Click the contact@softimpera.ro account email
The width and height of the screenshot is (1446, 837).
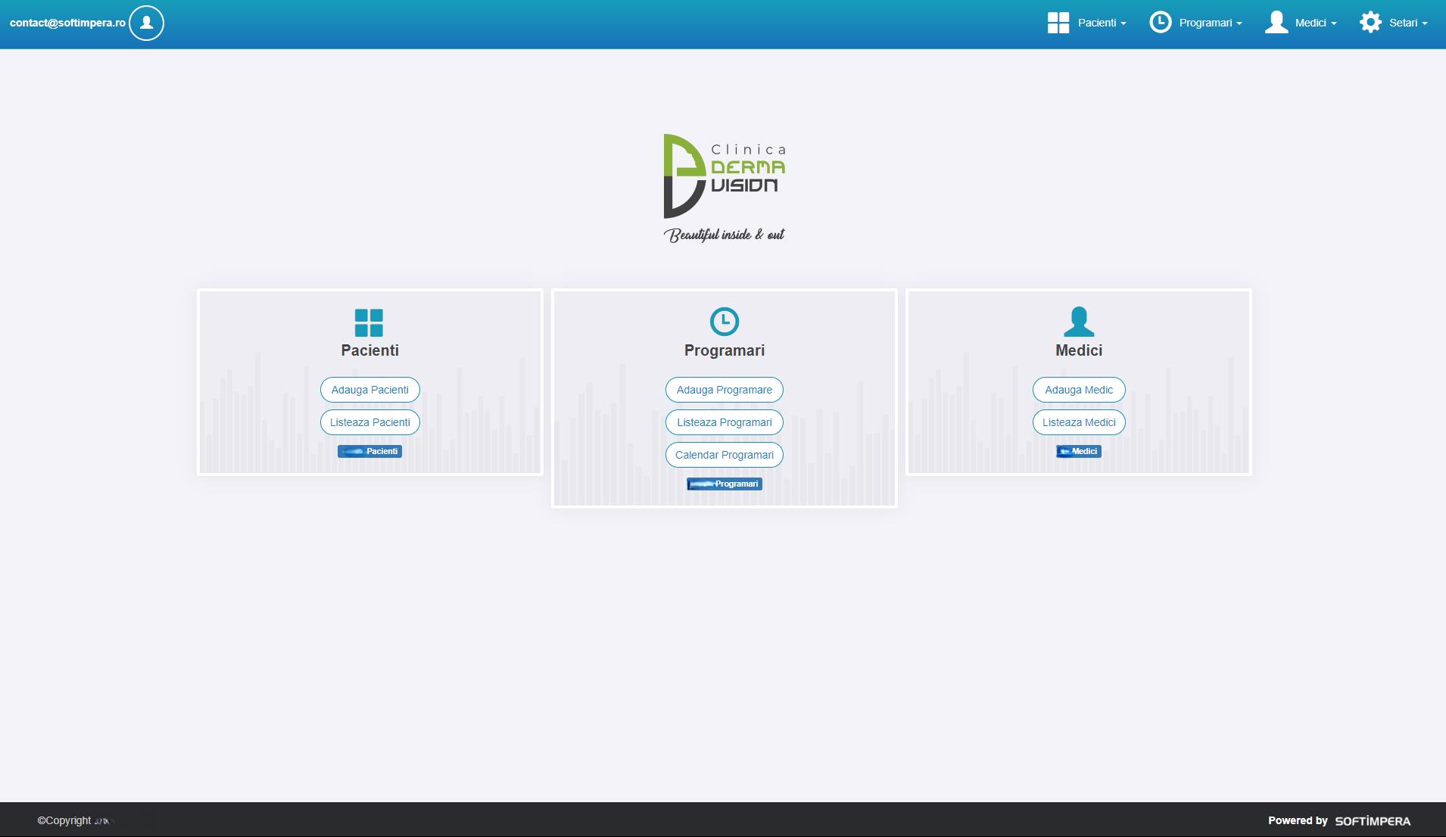pos(67,23)
